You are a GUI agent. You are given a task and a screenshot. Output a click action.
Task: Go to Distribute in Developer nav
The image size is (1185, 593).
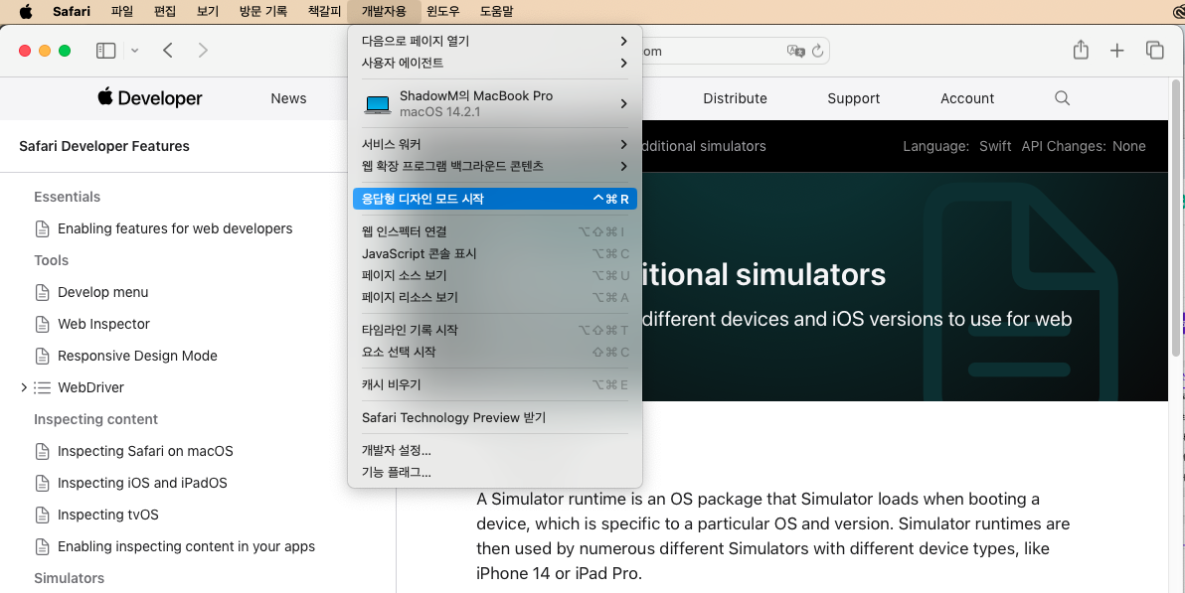[735, 98]
